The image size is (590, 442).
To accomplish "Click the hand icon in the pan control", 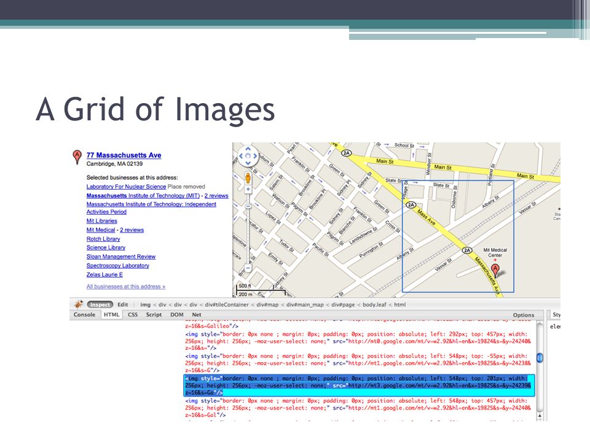I will click(x=248, y=156).
